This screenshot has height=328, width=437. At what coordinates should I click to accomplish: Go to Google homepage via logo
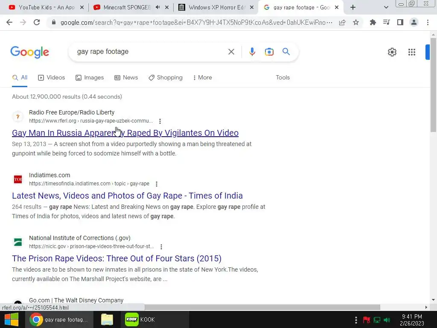(29, 52)
